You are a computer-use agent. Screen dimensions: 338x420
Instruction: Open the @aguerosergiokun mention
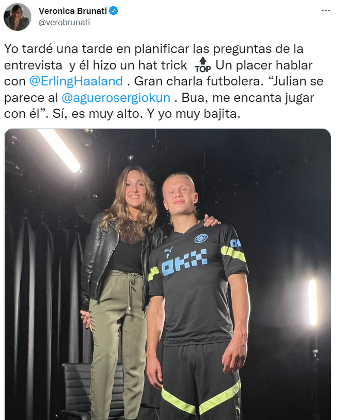116,97
